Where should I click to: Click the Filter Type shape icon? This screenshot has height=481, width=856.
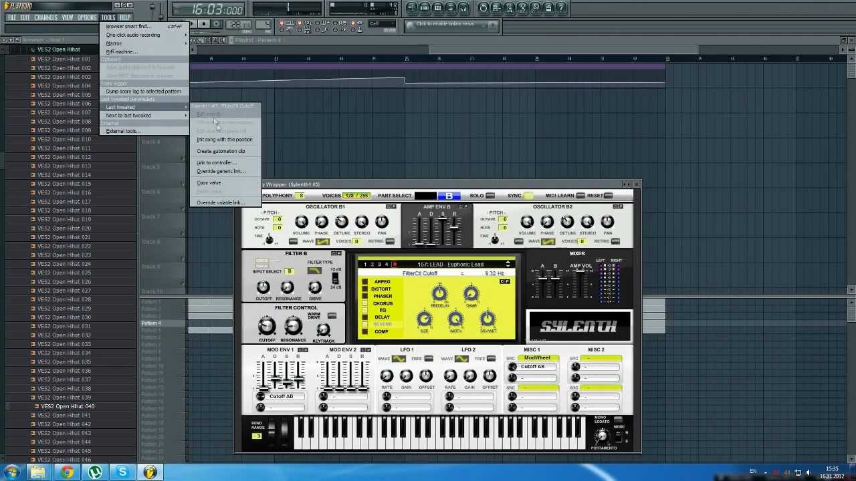314,271
